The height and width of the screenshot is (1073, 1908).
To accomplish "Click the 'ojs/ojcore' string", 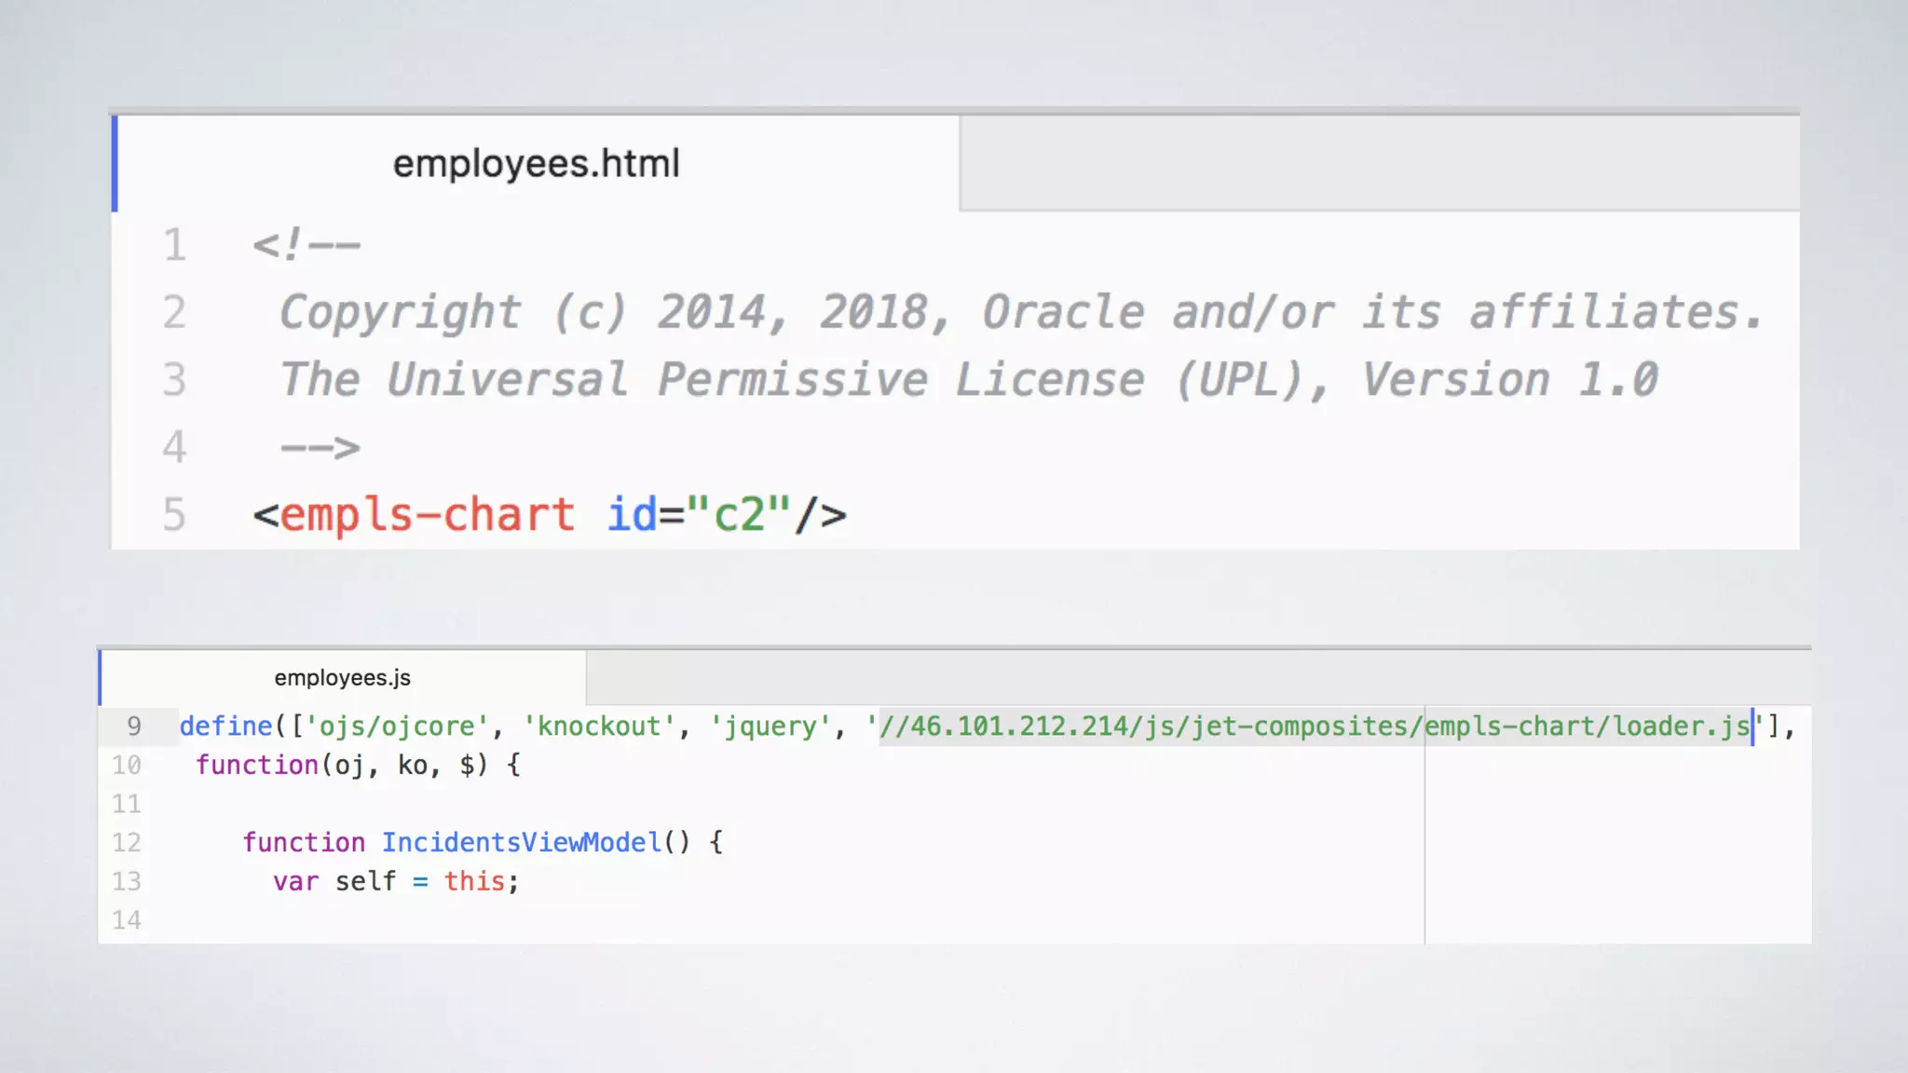I will (x=397, y=727).
